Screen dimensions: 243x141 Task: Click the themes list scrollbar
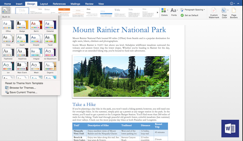[x=59, y=38]
